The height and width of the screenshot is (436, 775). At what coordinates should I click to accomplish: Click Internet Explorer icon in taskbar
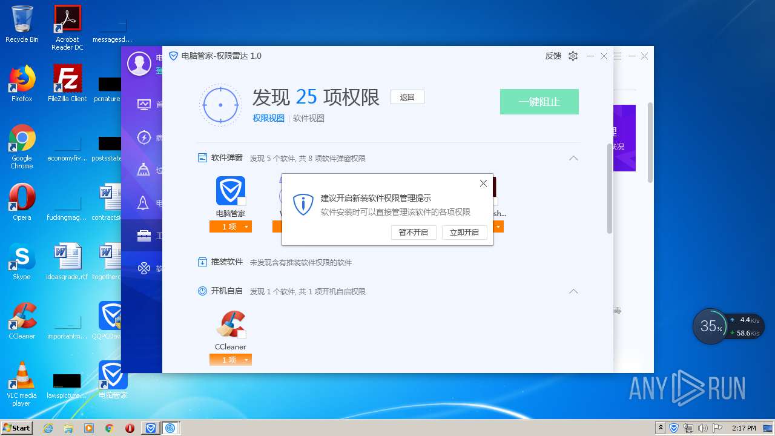coord(48,428)
